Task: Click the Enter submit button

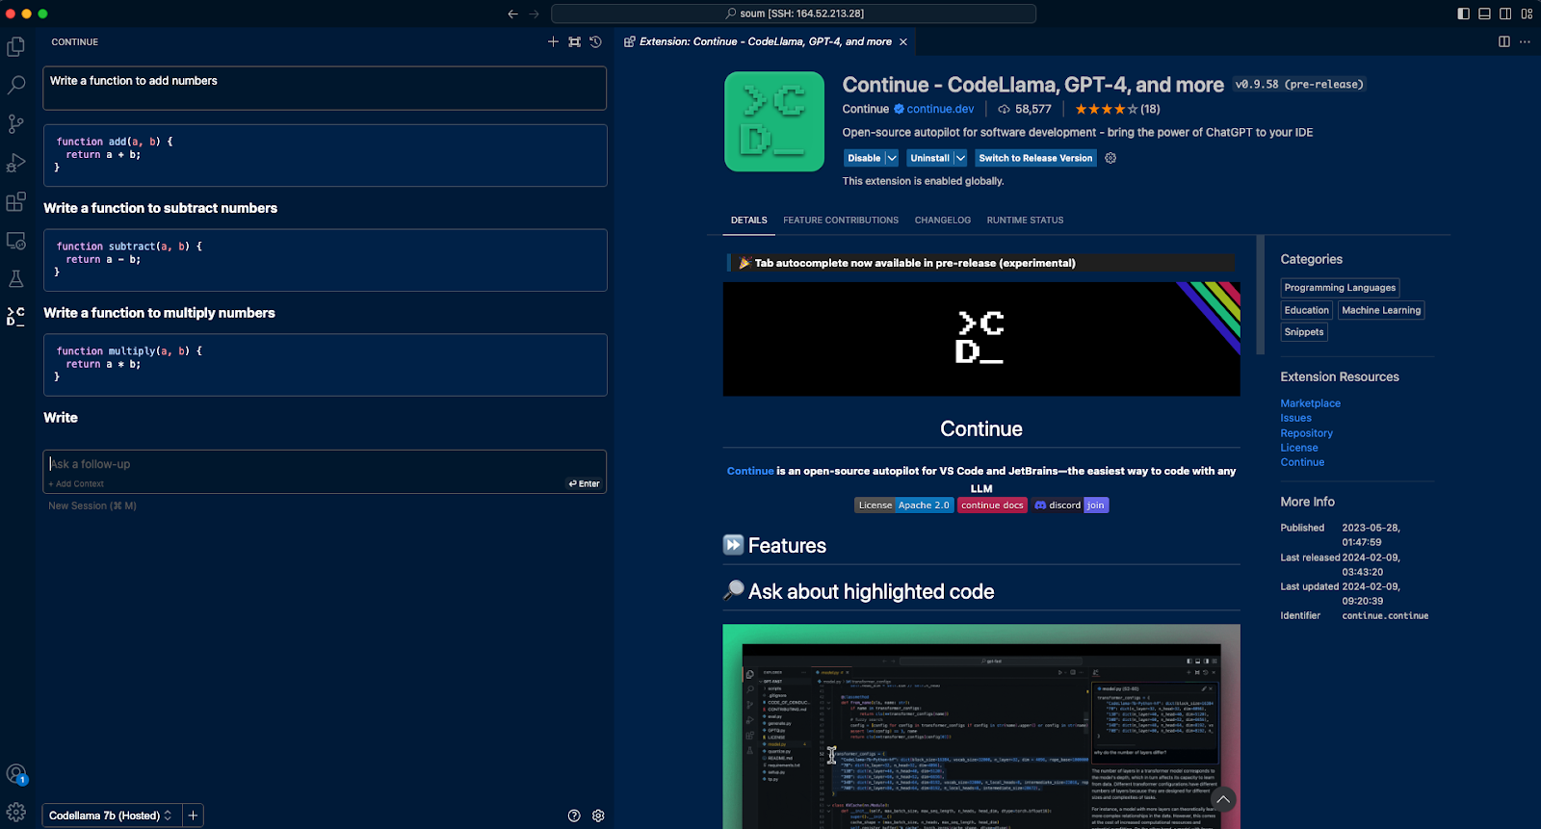Action: [x=584, y=484]
